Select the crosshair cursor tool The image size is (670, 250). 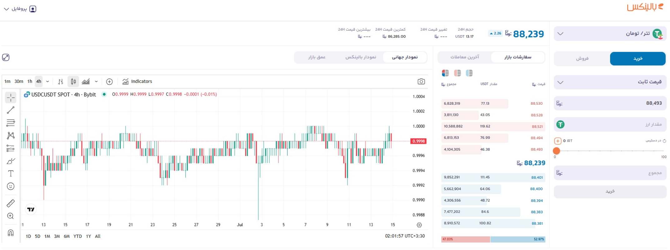point(11,97)
